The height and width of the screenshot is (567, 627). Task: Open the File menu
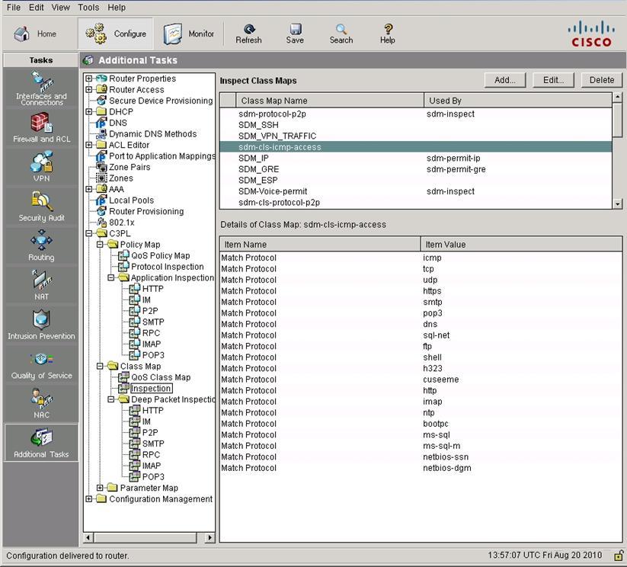pyautogui.click(x=14, y=8)
